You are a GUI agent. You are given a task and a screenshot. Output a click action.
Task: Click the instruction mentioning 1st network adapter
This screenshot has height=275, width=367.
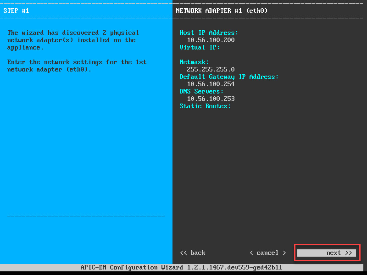pyautogui.click(x=77, y=66)
